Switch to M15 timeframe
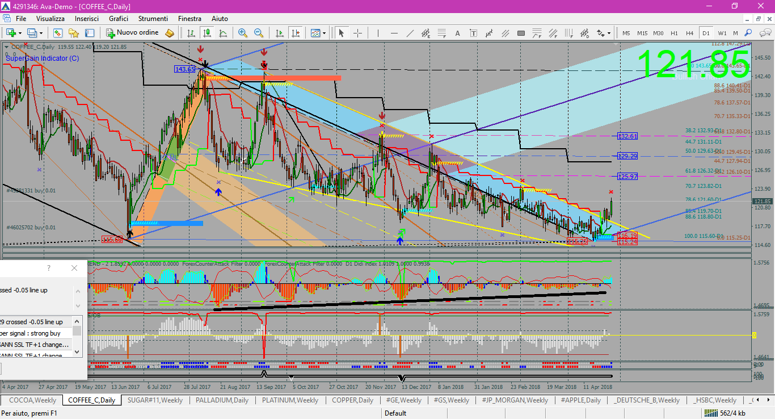The height and width of the screenshot is (419, 775). tap(642, 33)
